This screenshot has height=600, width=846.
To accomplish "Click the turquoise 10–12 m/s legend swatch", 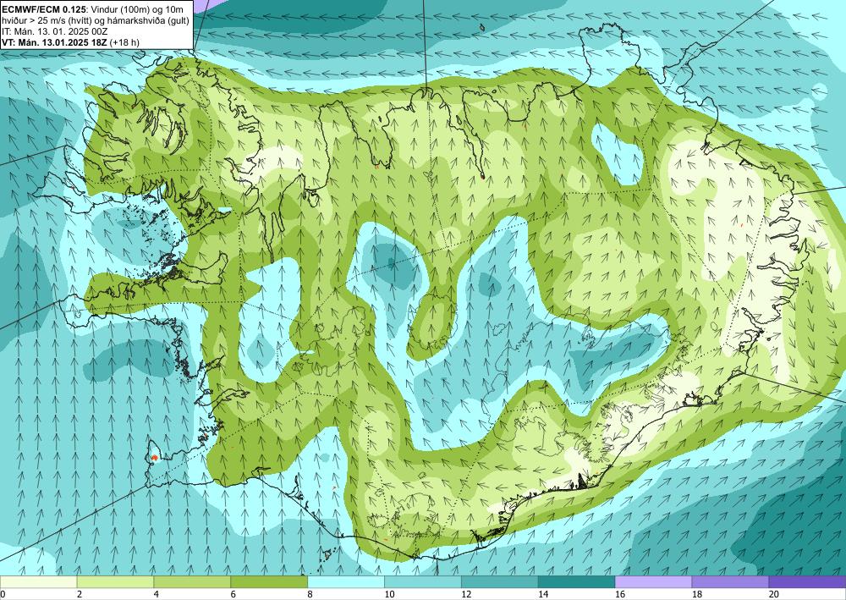I will [x=423, y=582].
